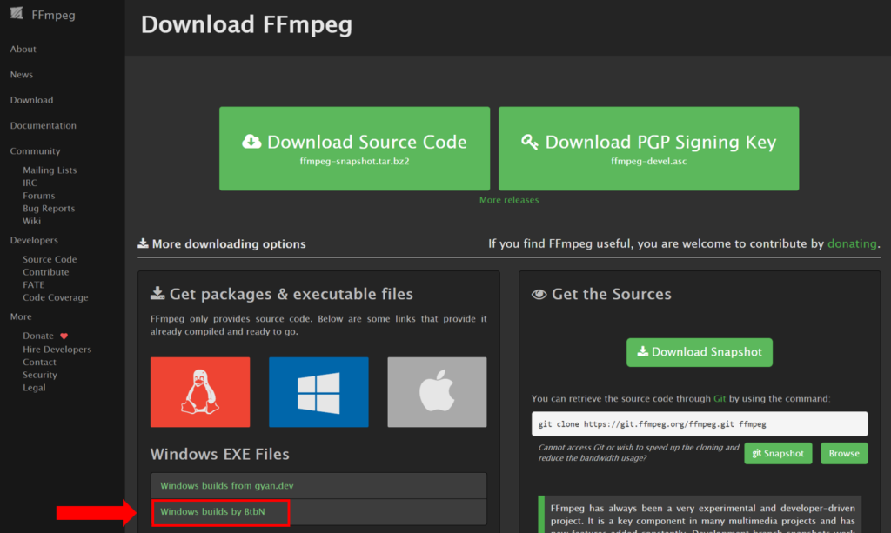
Task: Open Documentation in the sidebar
Action: pyautogui.click(x=43, y=125)
